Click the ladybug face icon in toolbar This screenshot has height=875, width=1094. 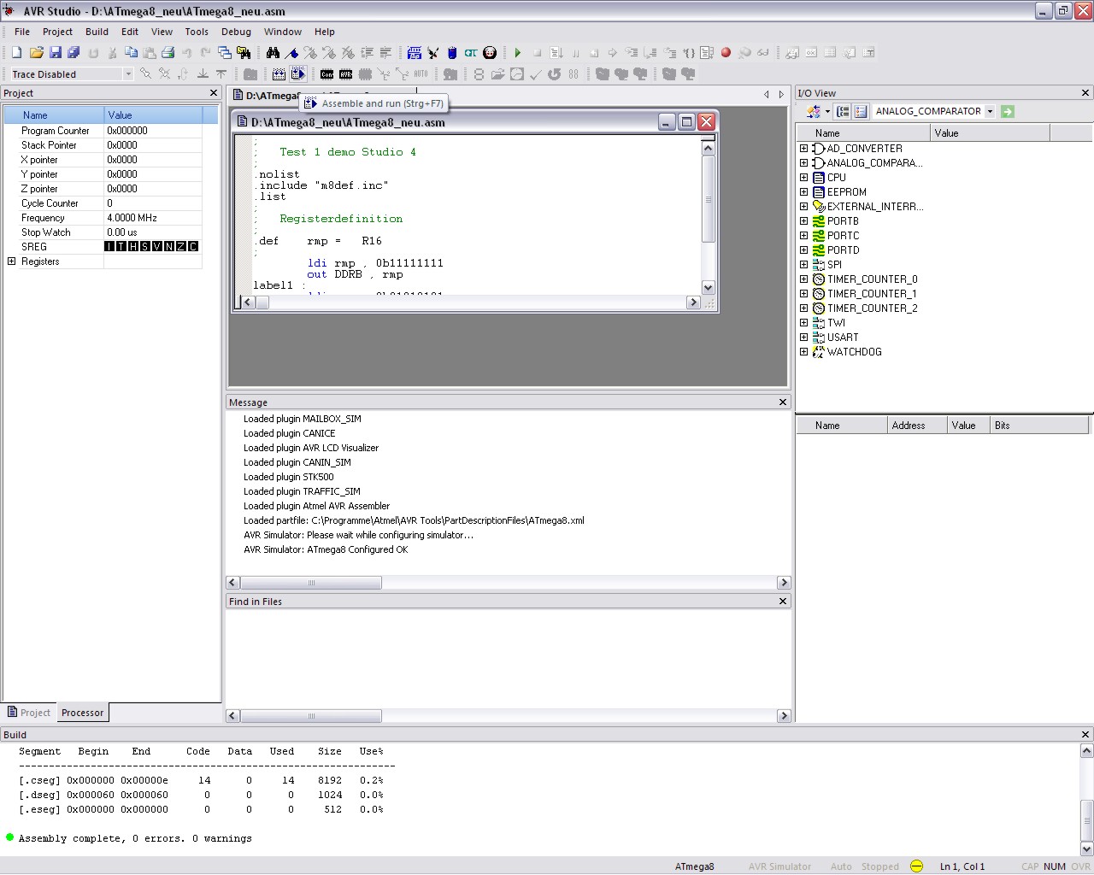pyautogui.click(x=490, y=53)
